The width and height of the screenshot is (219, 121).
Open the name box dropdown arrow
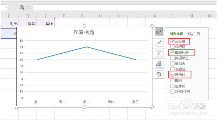click(x=6, y=7)
